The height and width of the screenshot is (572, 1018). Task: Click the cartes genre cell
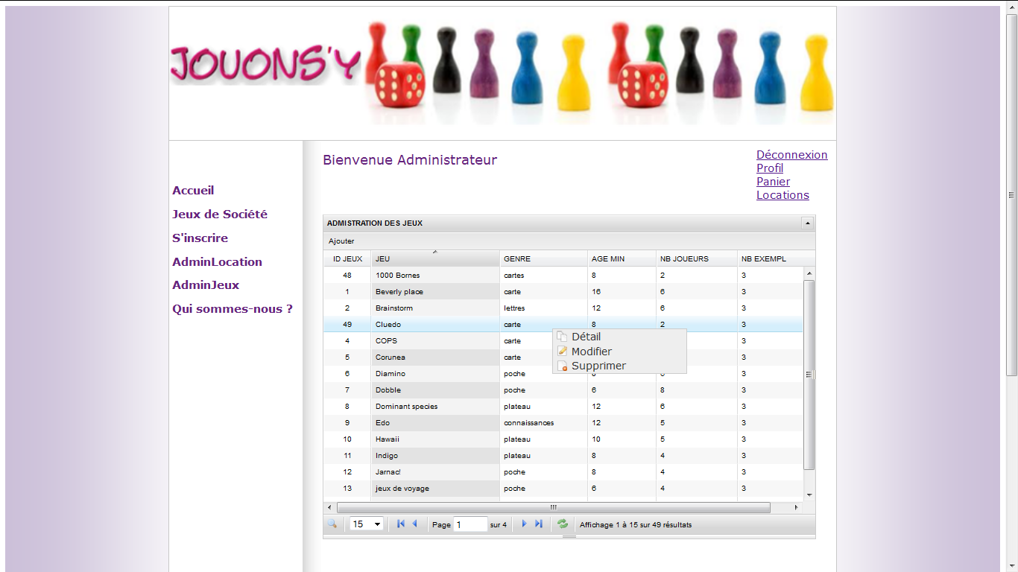[x=543, y=276]
